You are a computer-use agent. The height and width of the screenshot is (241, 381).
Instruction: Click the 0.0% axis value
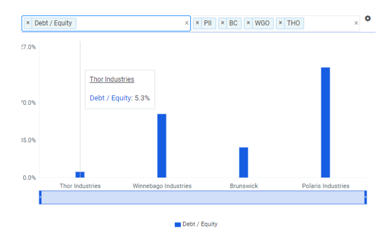tap(29, 178)
